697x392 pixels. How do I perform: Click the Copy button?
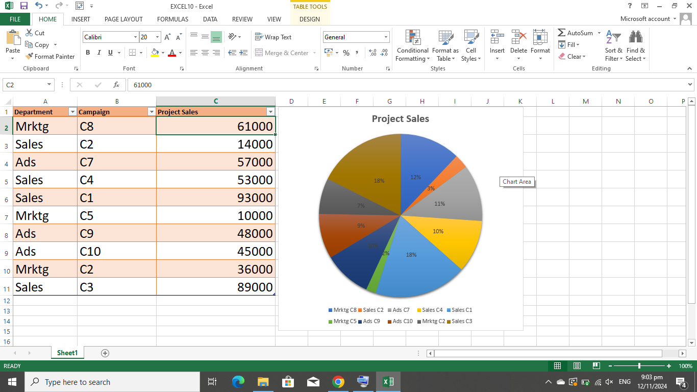[38, 45]
